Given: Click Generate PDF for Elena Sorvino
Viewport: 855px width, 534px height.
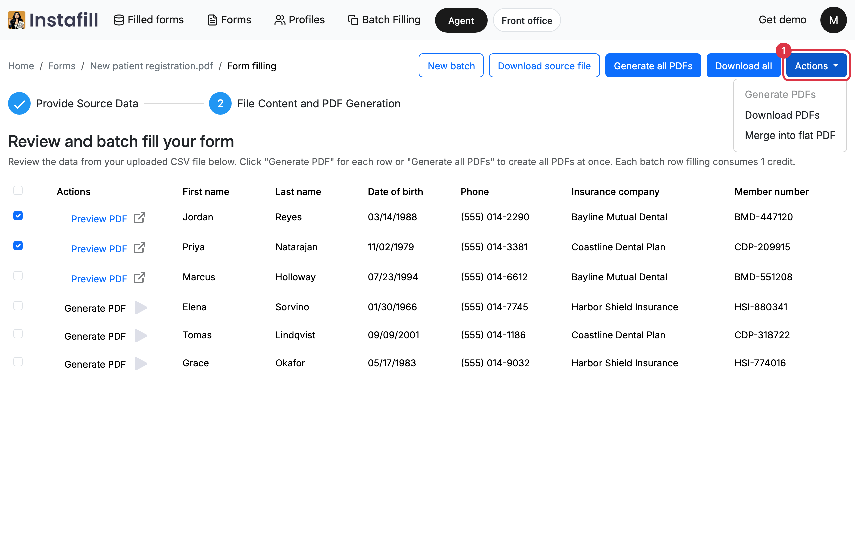Looking at the screenshot, I should tap(95, 308).
